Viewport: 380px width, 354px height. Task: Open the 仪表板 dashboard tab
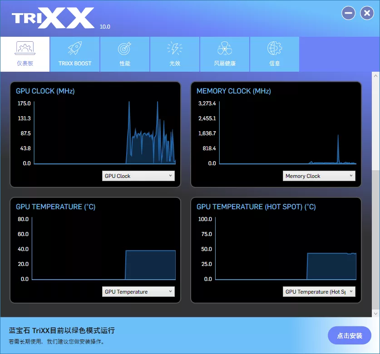pos(25,54)
